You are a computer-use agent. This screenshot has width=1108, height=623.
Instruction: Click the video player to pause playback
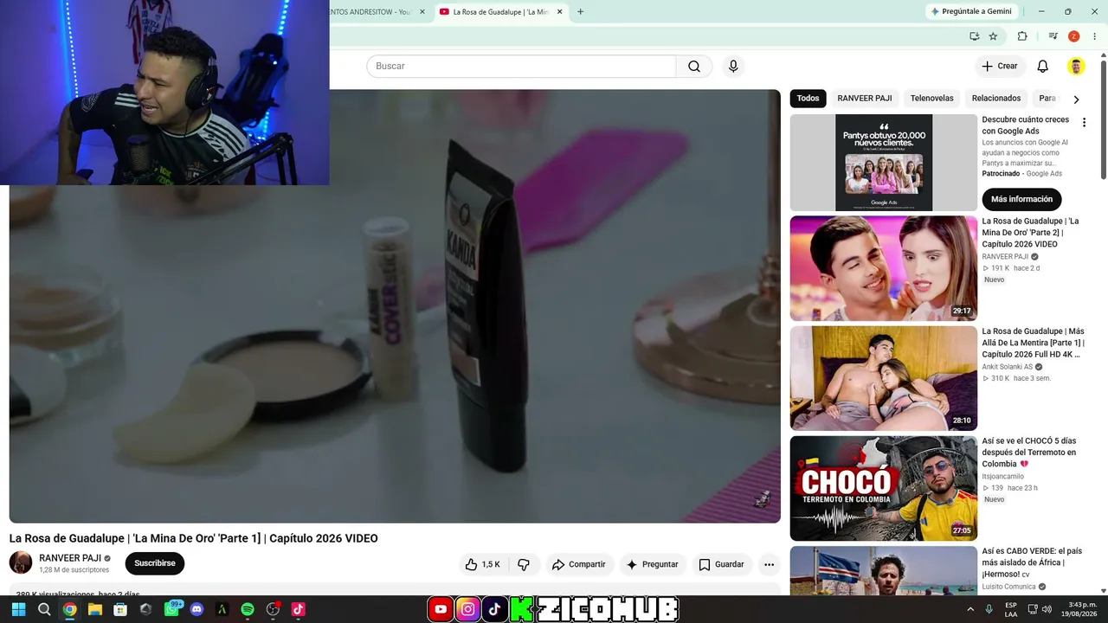[x=395, y=306]
